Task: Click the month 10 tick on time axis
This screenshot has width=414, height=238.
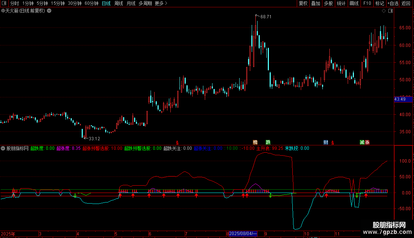Action: pyautogui.click(x=306, y=234)
